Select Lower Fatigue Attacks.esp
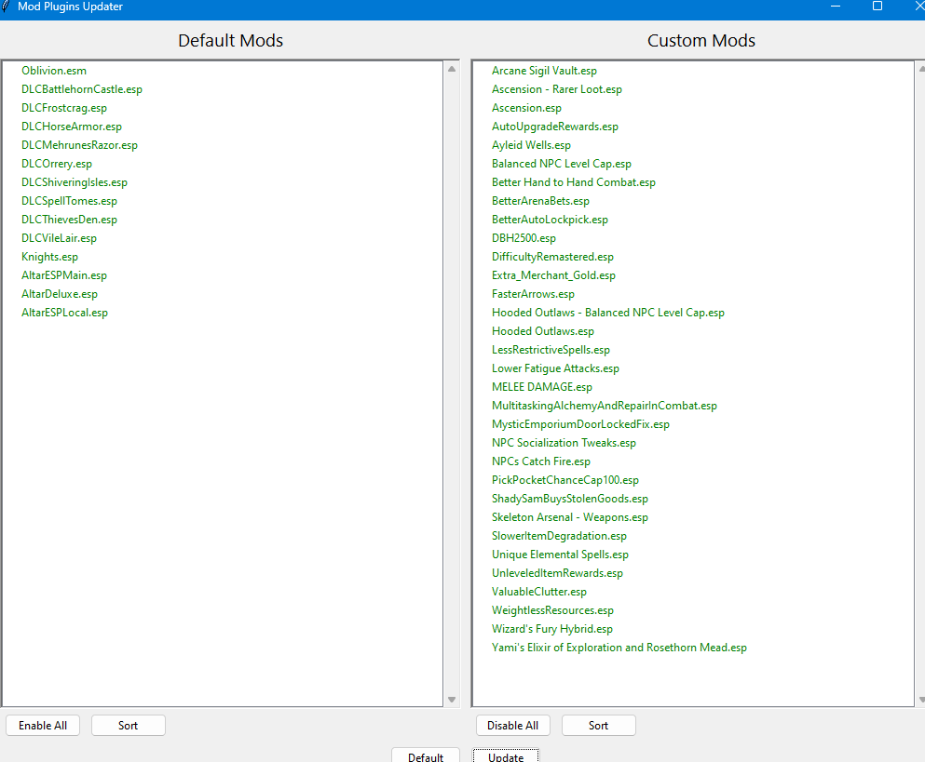 coord(555,369)
